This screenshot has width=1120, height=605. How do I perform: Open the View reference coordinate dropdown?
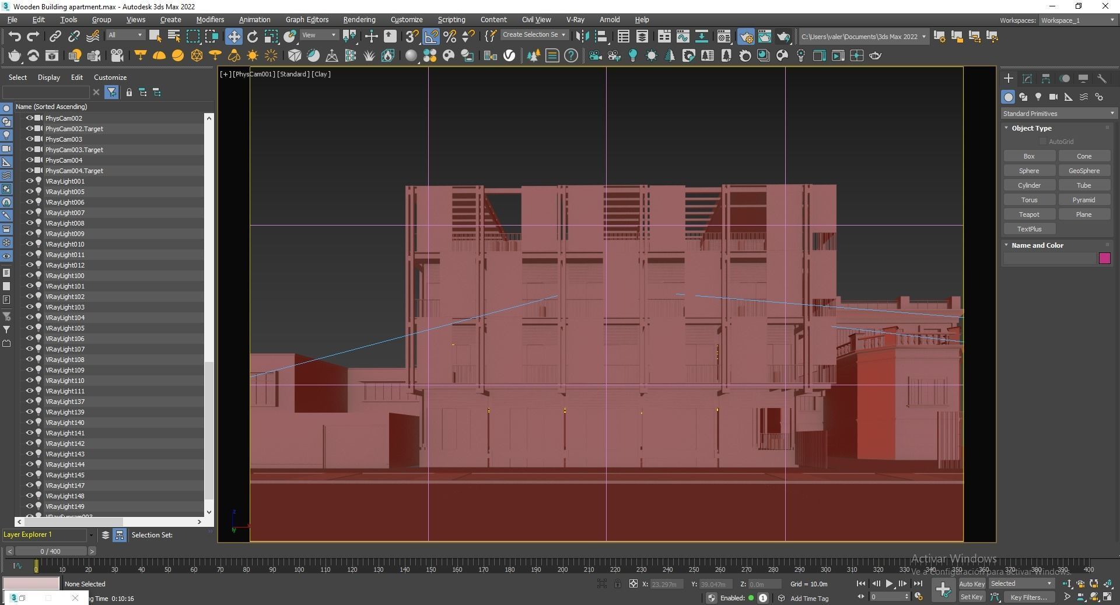click(x=318, y=35)
